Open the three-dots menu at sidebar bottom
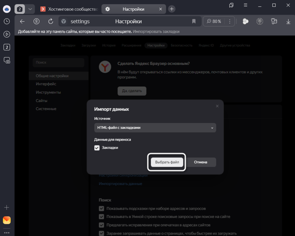 tap(7, 232)
